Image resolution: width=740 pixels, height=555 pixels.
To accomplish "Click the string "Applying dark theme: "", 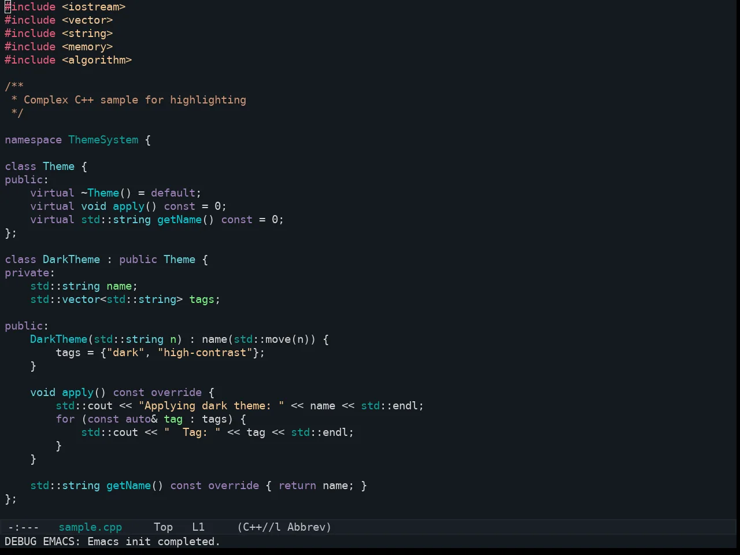I will pos(211,406).
